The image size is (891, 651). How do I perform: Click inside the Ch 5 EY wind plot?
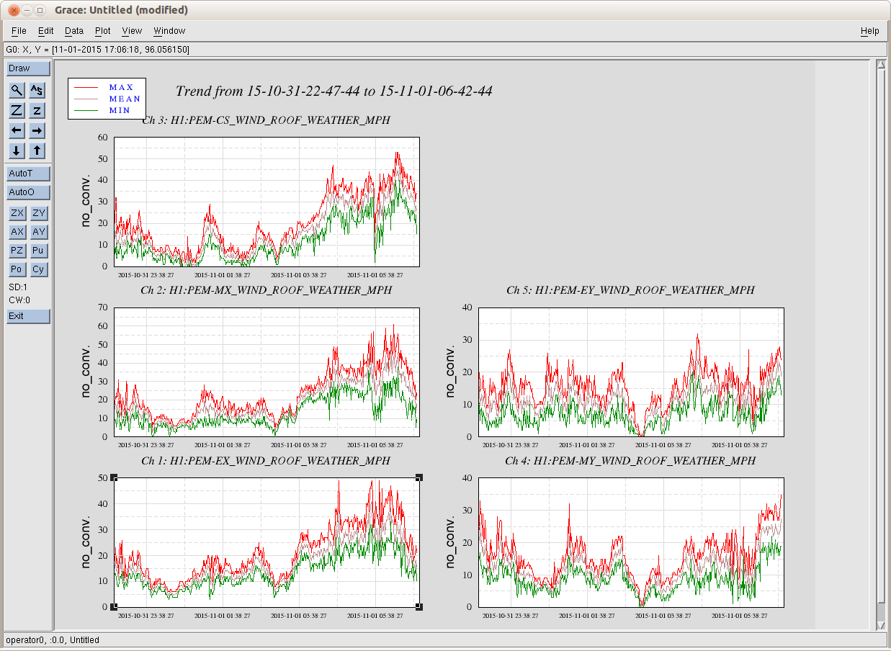pyautogui.click(x=631, y=372)
